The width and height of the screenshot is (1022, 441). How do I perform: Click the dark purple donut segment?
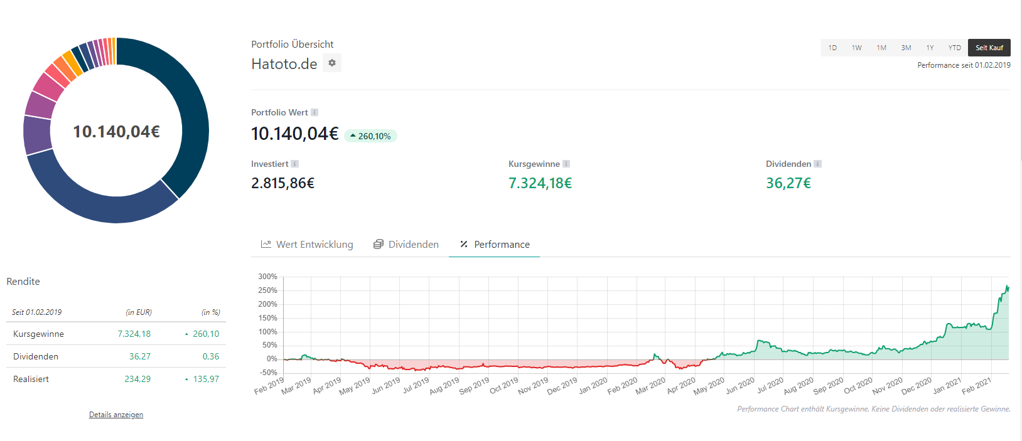point(37,135)
